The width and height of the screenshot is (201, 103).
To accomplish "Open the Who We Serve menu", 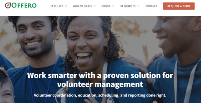I will click(82, 6).
